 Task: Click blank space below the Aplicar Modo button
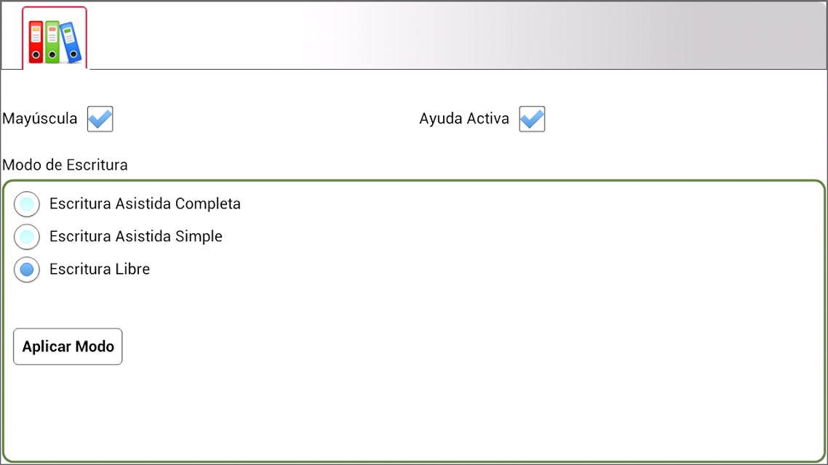click(413, 413)
